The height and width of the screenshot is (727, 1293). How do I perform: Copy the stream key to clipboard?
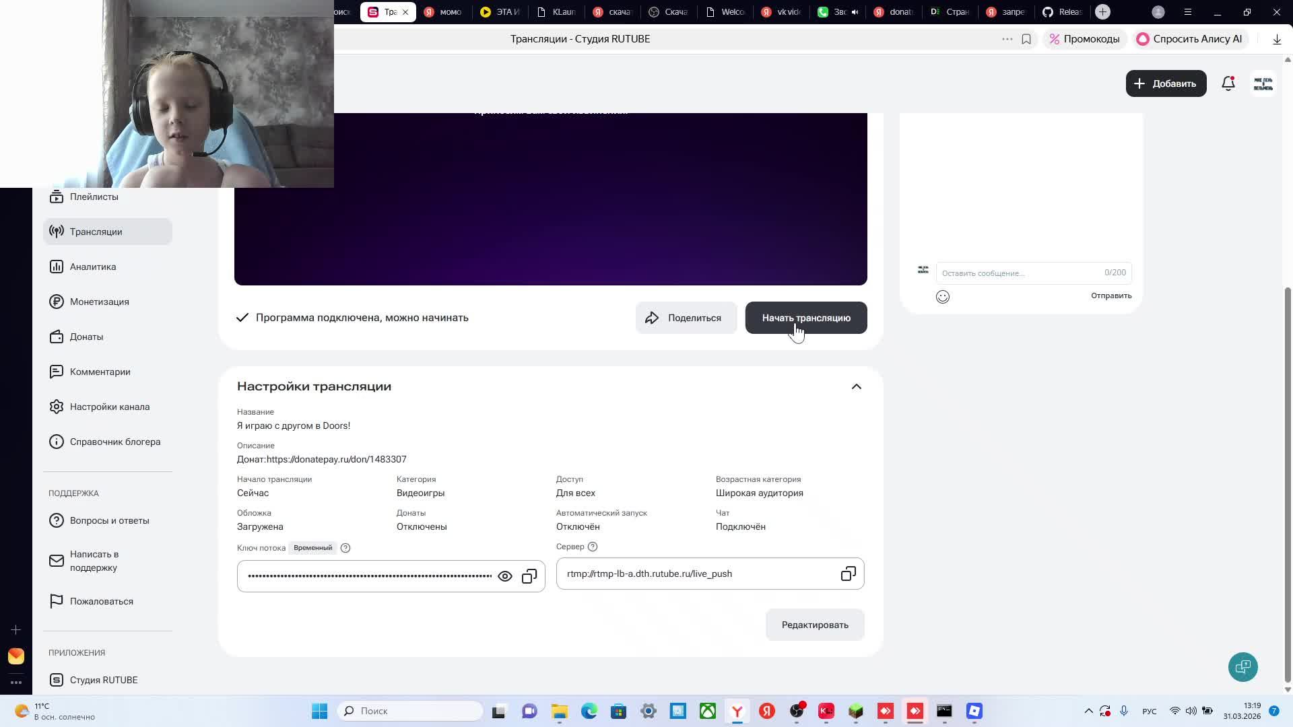coord(529,576)
